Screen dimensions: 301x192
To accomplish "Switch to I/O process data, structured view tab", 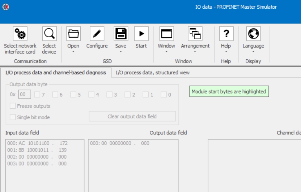I will click(x=152, y=72).
